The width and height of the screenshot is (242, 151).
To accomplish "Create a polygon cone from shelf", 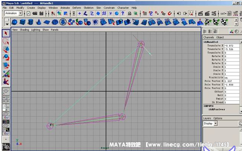I will [x=39, y=22].
